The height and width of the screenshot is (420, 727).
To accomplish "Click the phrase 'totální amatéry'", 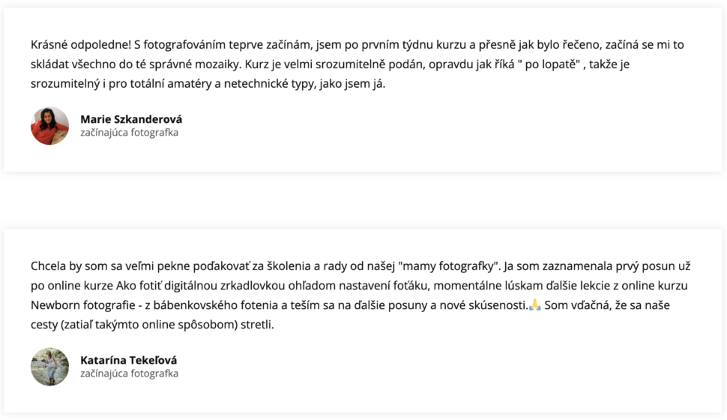I will 160,83.
